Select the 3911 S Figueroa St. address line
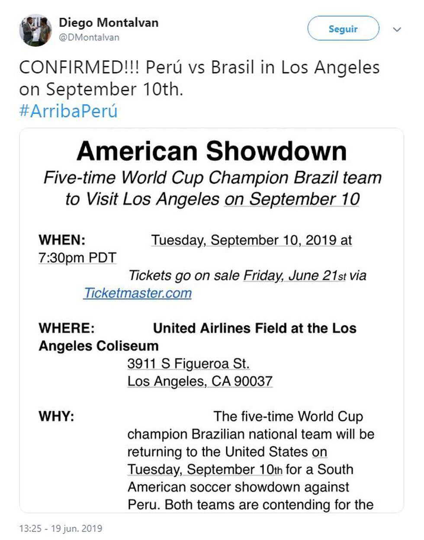The width and height of the screenshot is (424, 540). pyautogui.click(x=188, y=363)
